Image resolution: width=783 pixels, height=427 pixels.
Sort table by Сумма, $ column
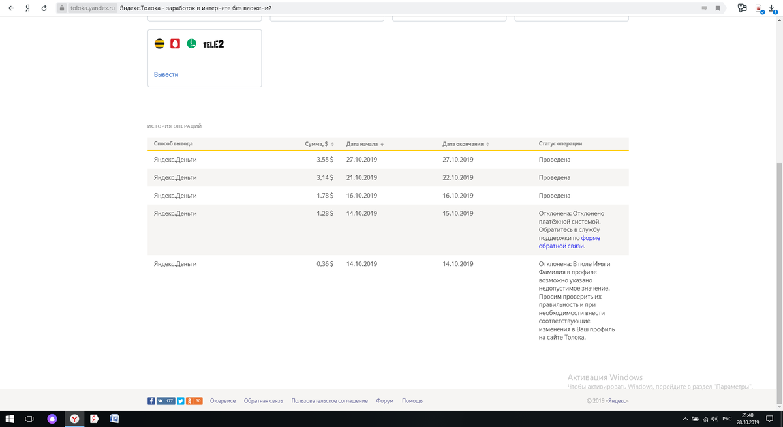point(319,143)
